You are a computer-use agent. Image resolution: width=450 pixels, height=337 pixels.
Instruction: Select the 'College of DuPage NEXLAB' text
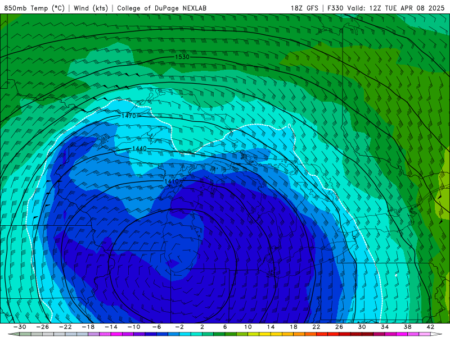pyautogui.click(x=161, y=8)
